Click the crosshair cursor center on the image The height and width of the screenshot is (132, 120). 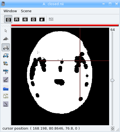click(x=80, y=61)
